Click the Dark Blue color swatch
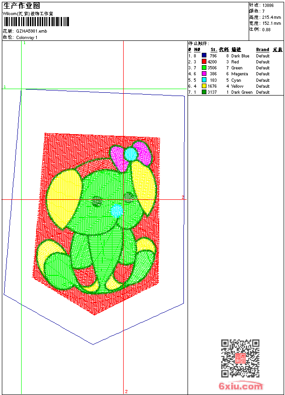The height and width of the screenshot is (395, 285). [204, 56]
